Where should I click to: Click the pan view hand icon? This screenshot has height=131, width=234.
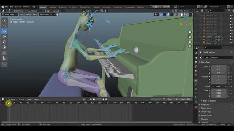tap(190, 37)
